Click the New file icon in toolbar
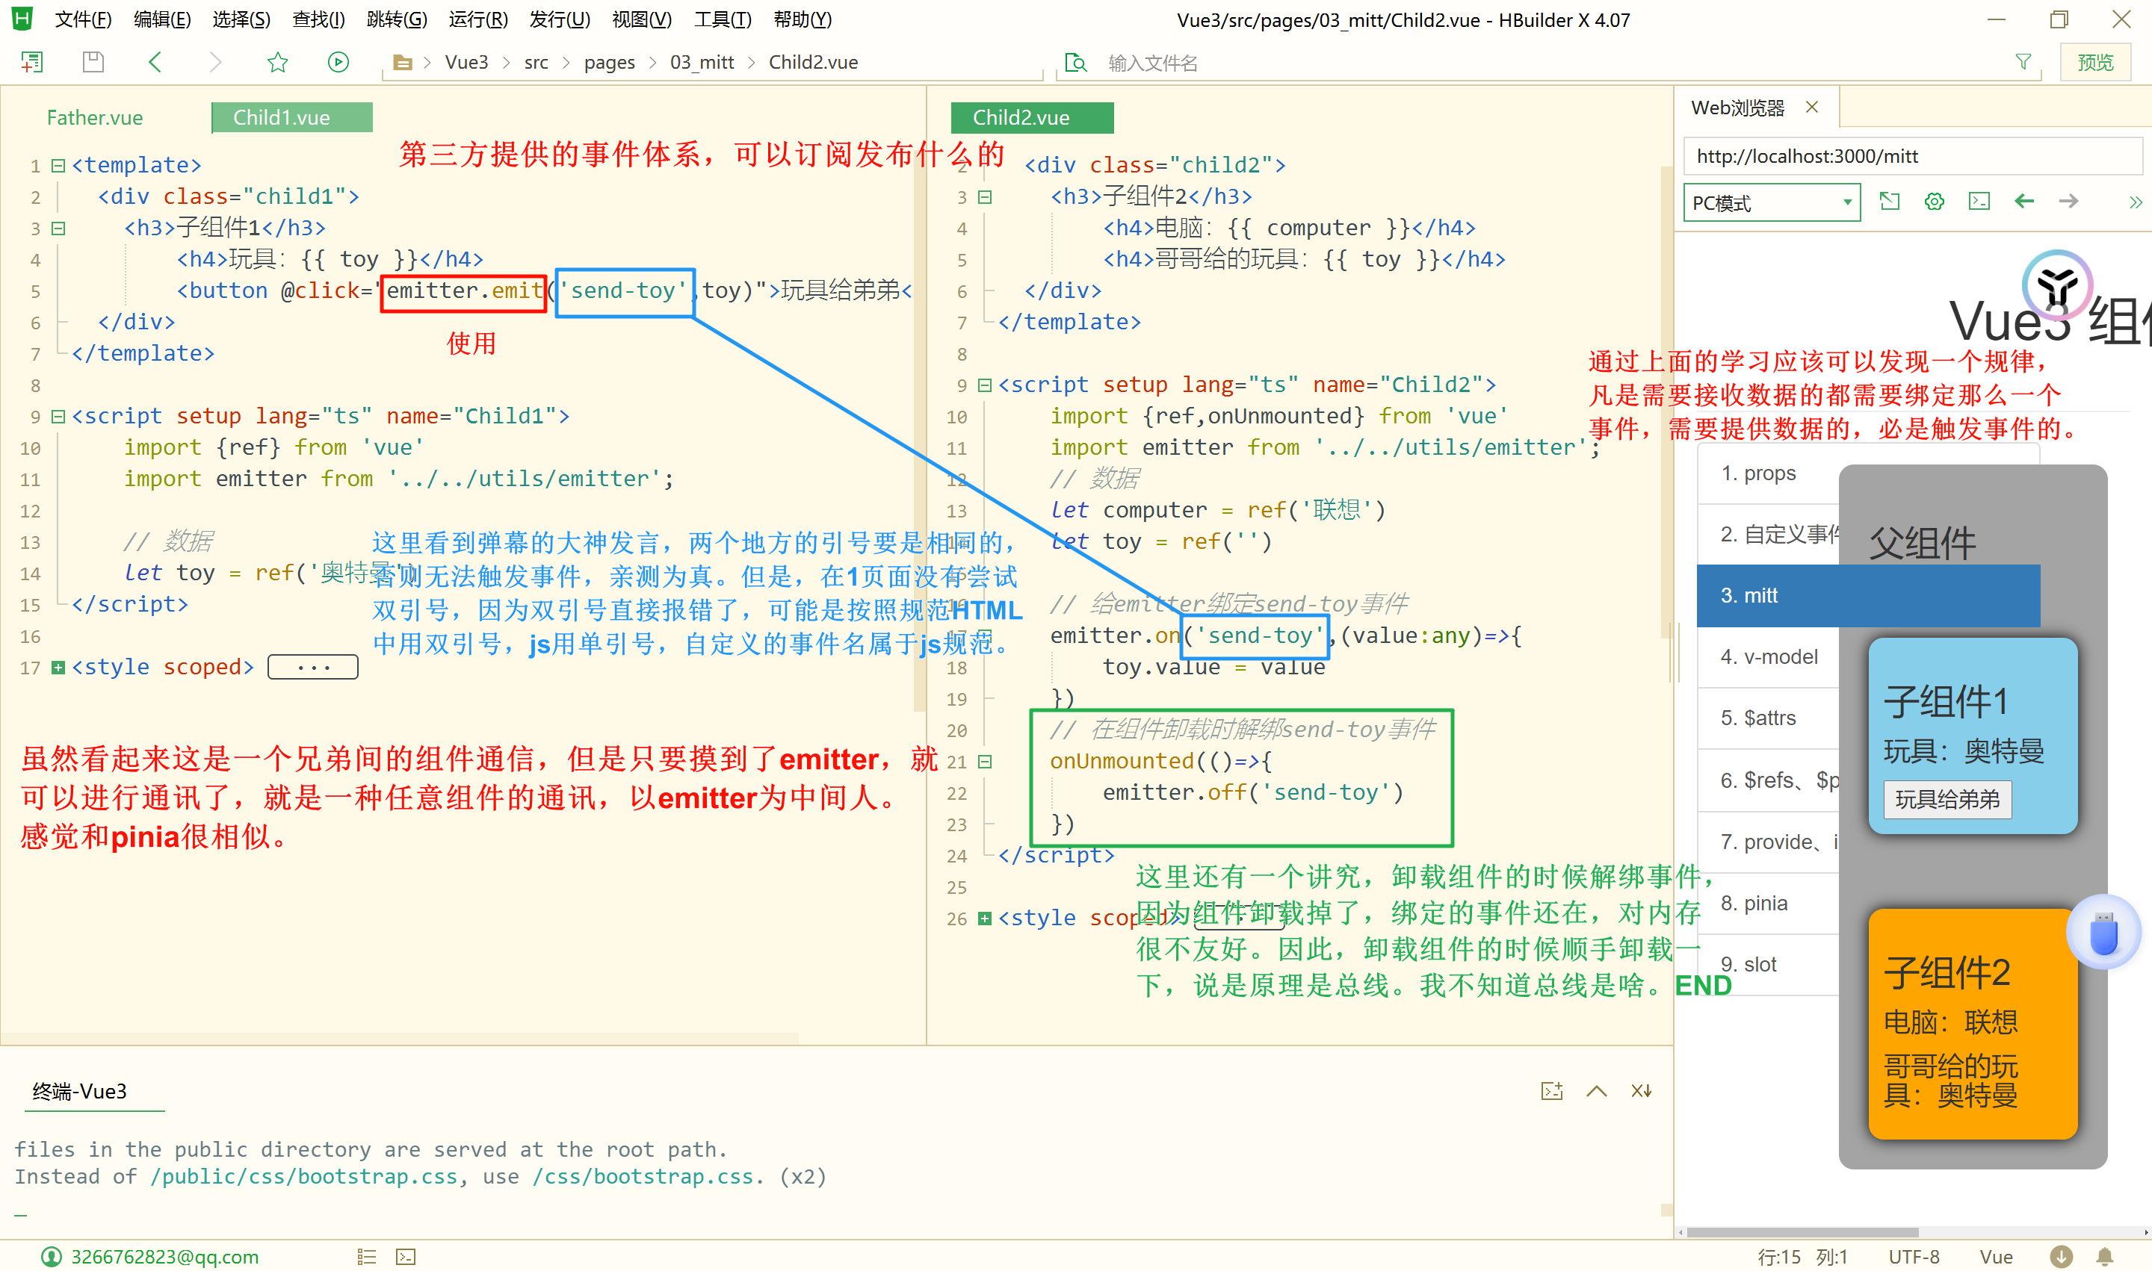 [31, 62]
